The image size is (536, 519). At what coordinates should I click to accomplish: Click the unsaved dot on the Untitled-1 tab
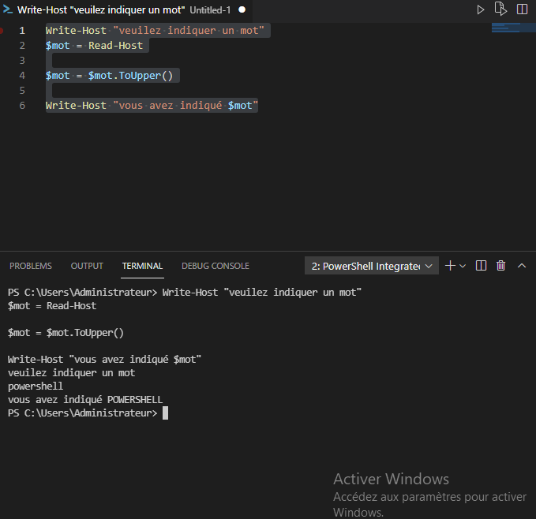242,9
